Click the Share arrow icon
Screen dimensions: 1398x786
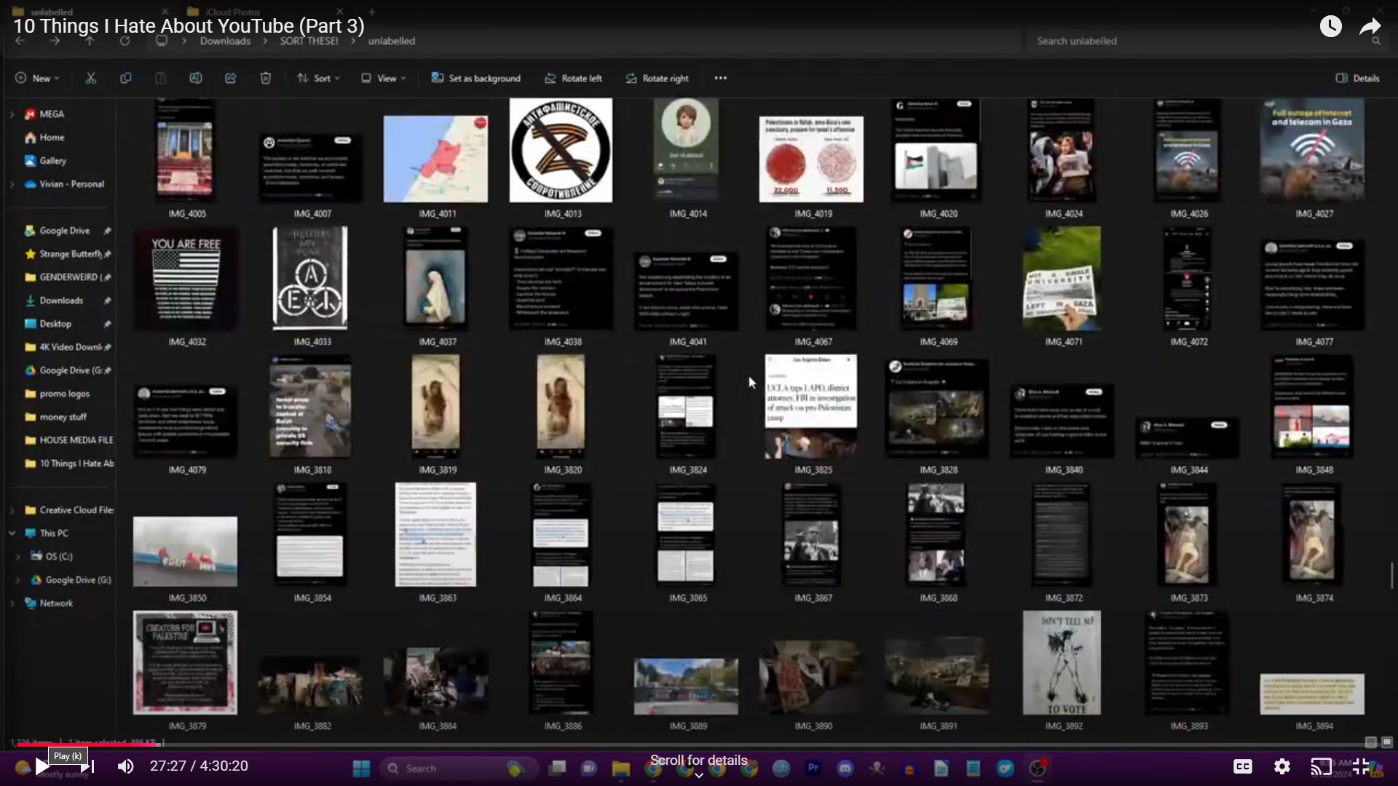1370,27
